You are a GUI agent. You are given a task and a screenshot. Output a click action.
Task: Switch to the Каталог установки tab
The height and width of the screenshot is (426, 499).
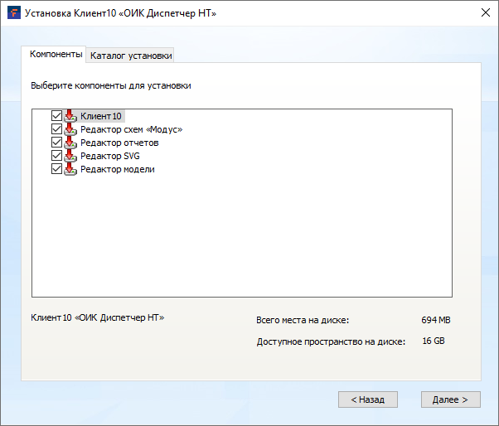[x=131, y=56]
